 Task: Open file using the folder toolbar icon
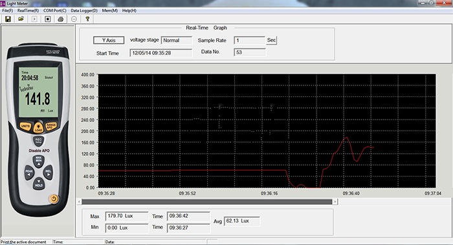[21, 19]
